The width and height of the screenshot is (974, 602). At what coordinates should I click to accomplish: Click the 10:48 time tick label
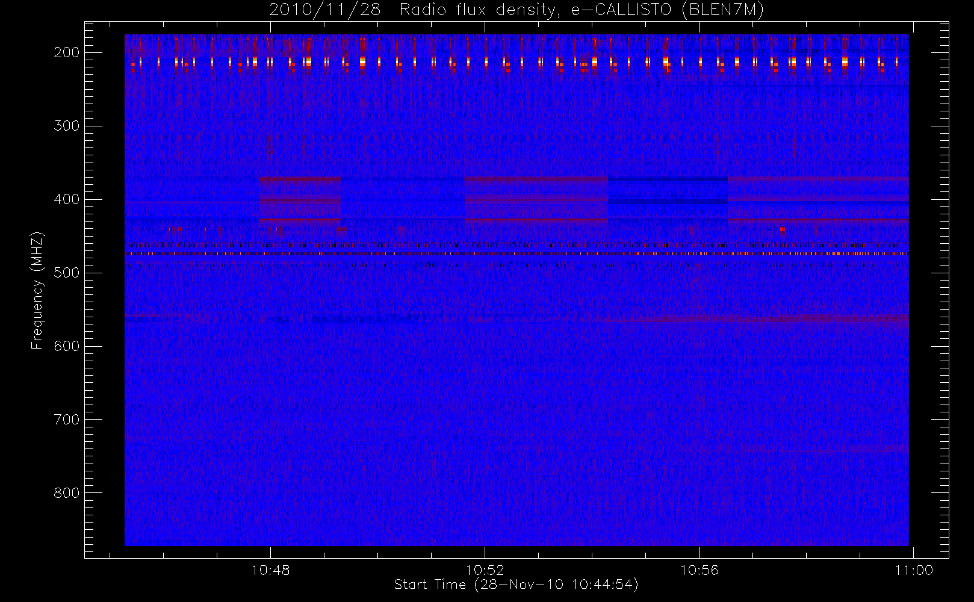[x=271, y=570]
